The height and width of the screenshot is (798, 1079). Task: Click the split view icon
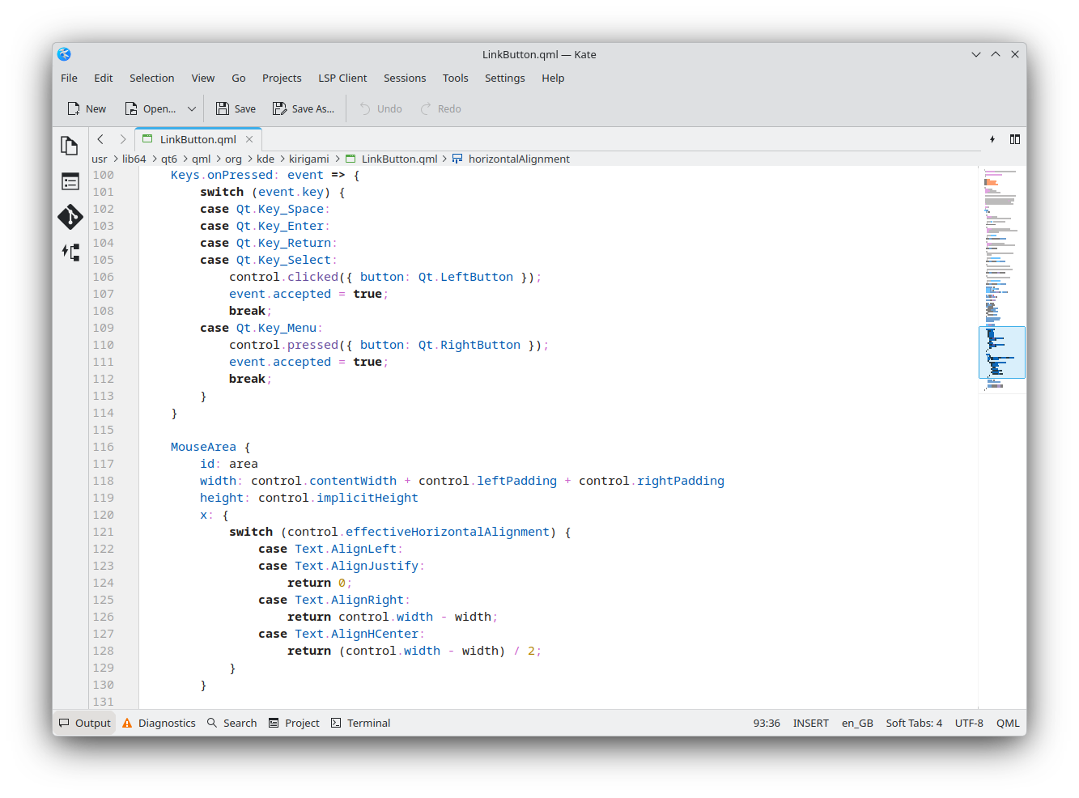click(x=1014, y=139)
